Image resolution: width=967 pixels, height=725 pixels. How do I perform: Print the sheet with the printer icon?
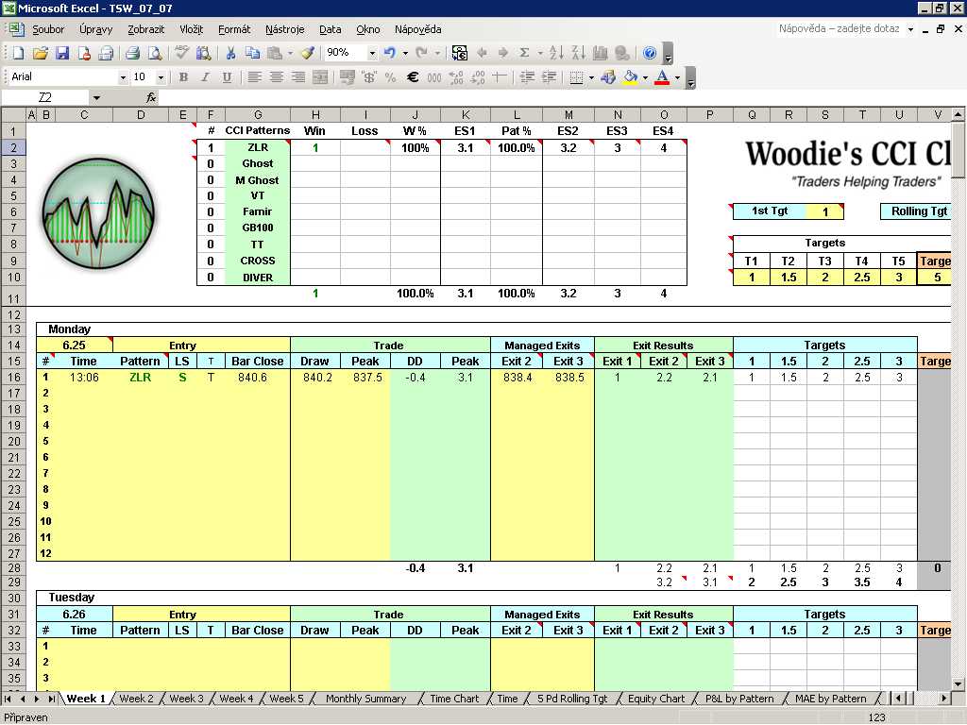(x=132, y=53)
